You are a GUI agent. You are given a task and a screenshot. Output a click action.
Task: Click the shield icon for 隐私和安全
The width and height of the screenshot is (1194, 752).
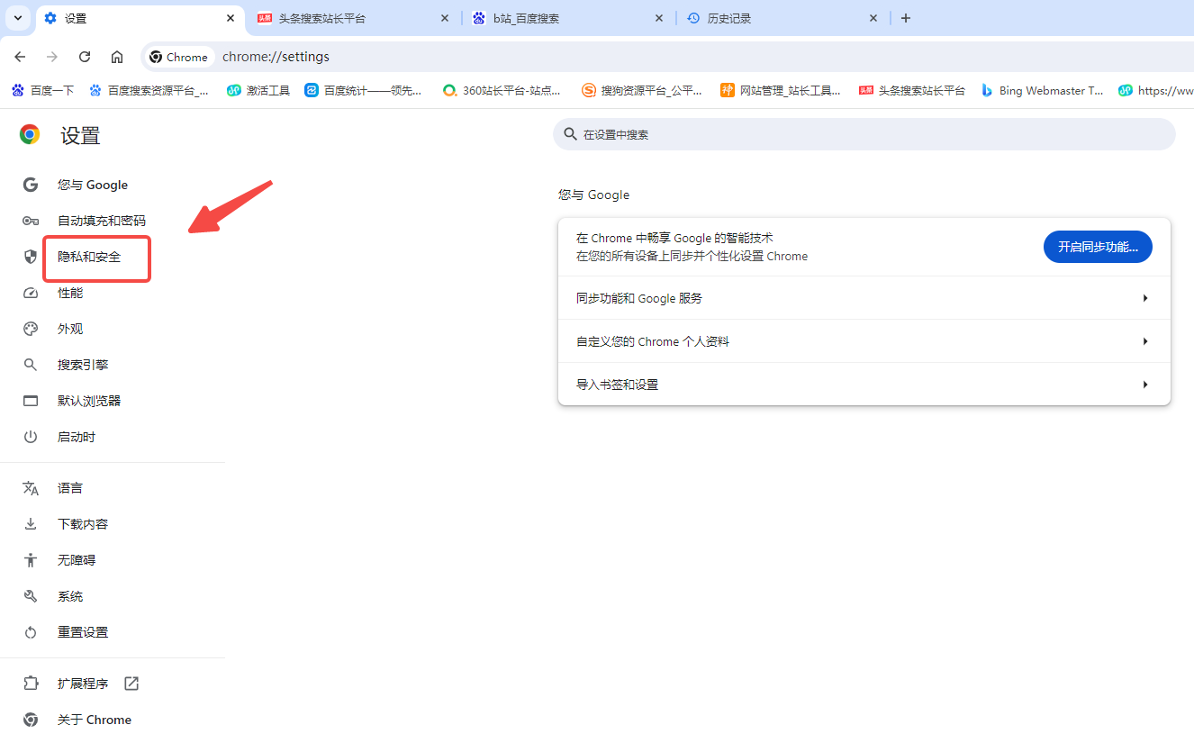coord(31,257)
